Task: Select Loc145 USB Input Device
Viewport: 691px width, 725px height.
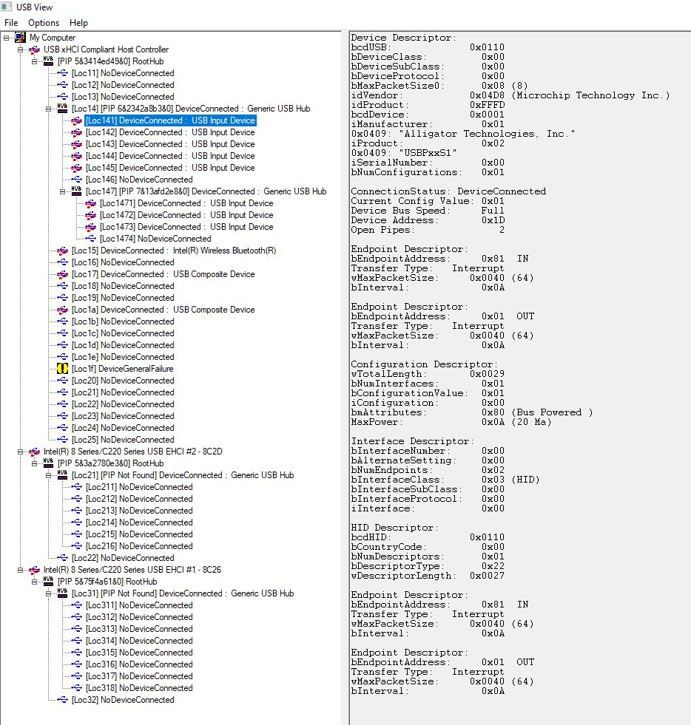Action: click(x=170, y=168)
